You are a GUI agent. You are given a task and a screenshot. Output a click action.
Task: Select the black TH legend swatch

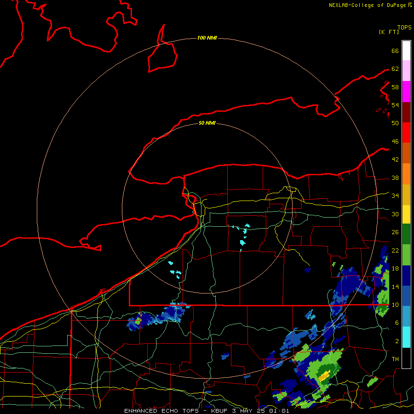[x=406, y=358]
